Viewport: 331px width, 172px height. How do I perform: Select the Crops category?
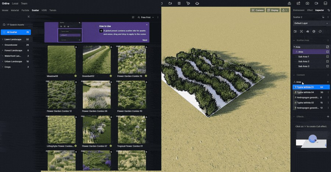(x=15, y=67)
